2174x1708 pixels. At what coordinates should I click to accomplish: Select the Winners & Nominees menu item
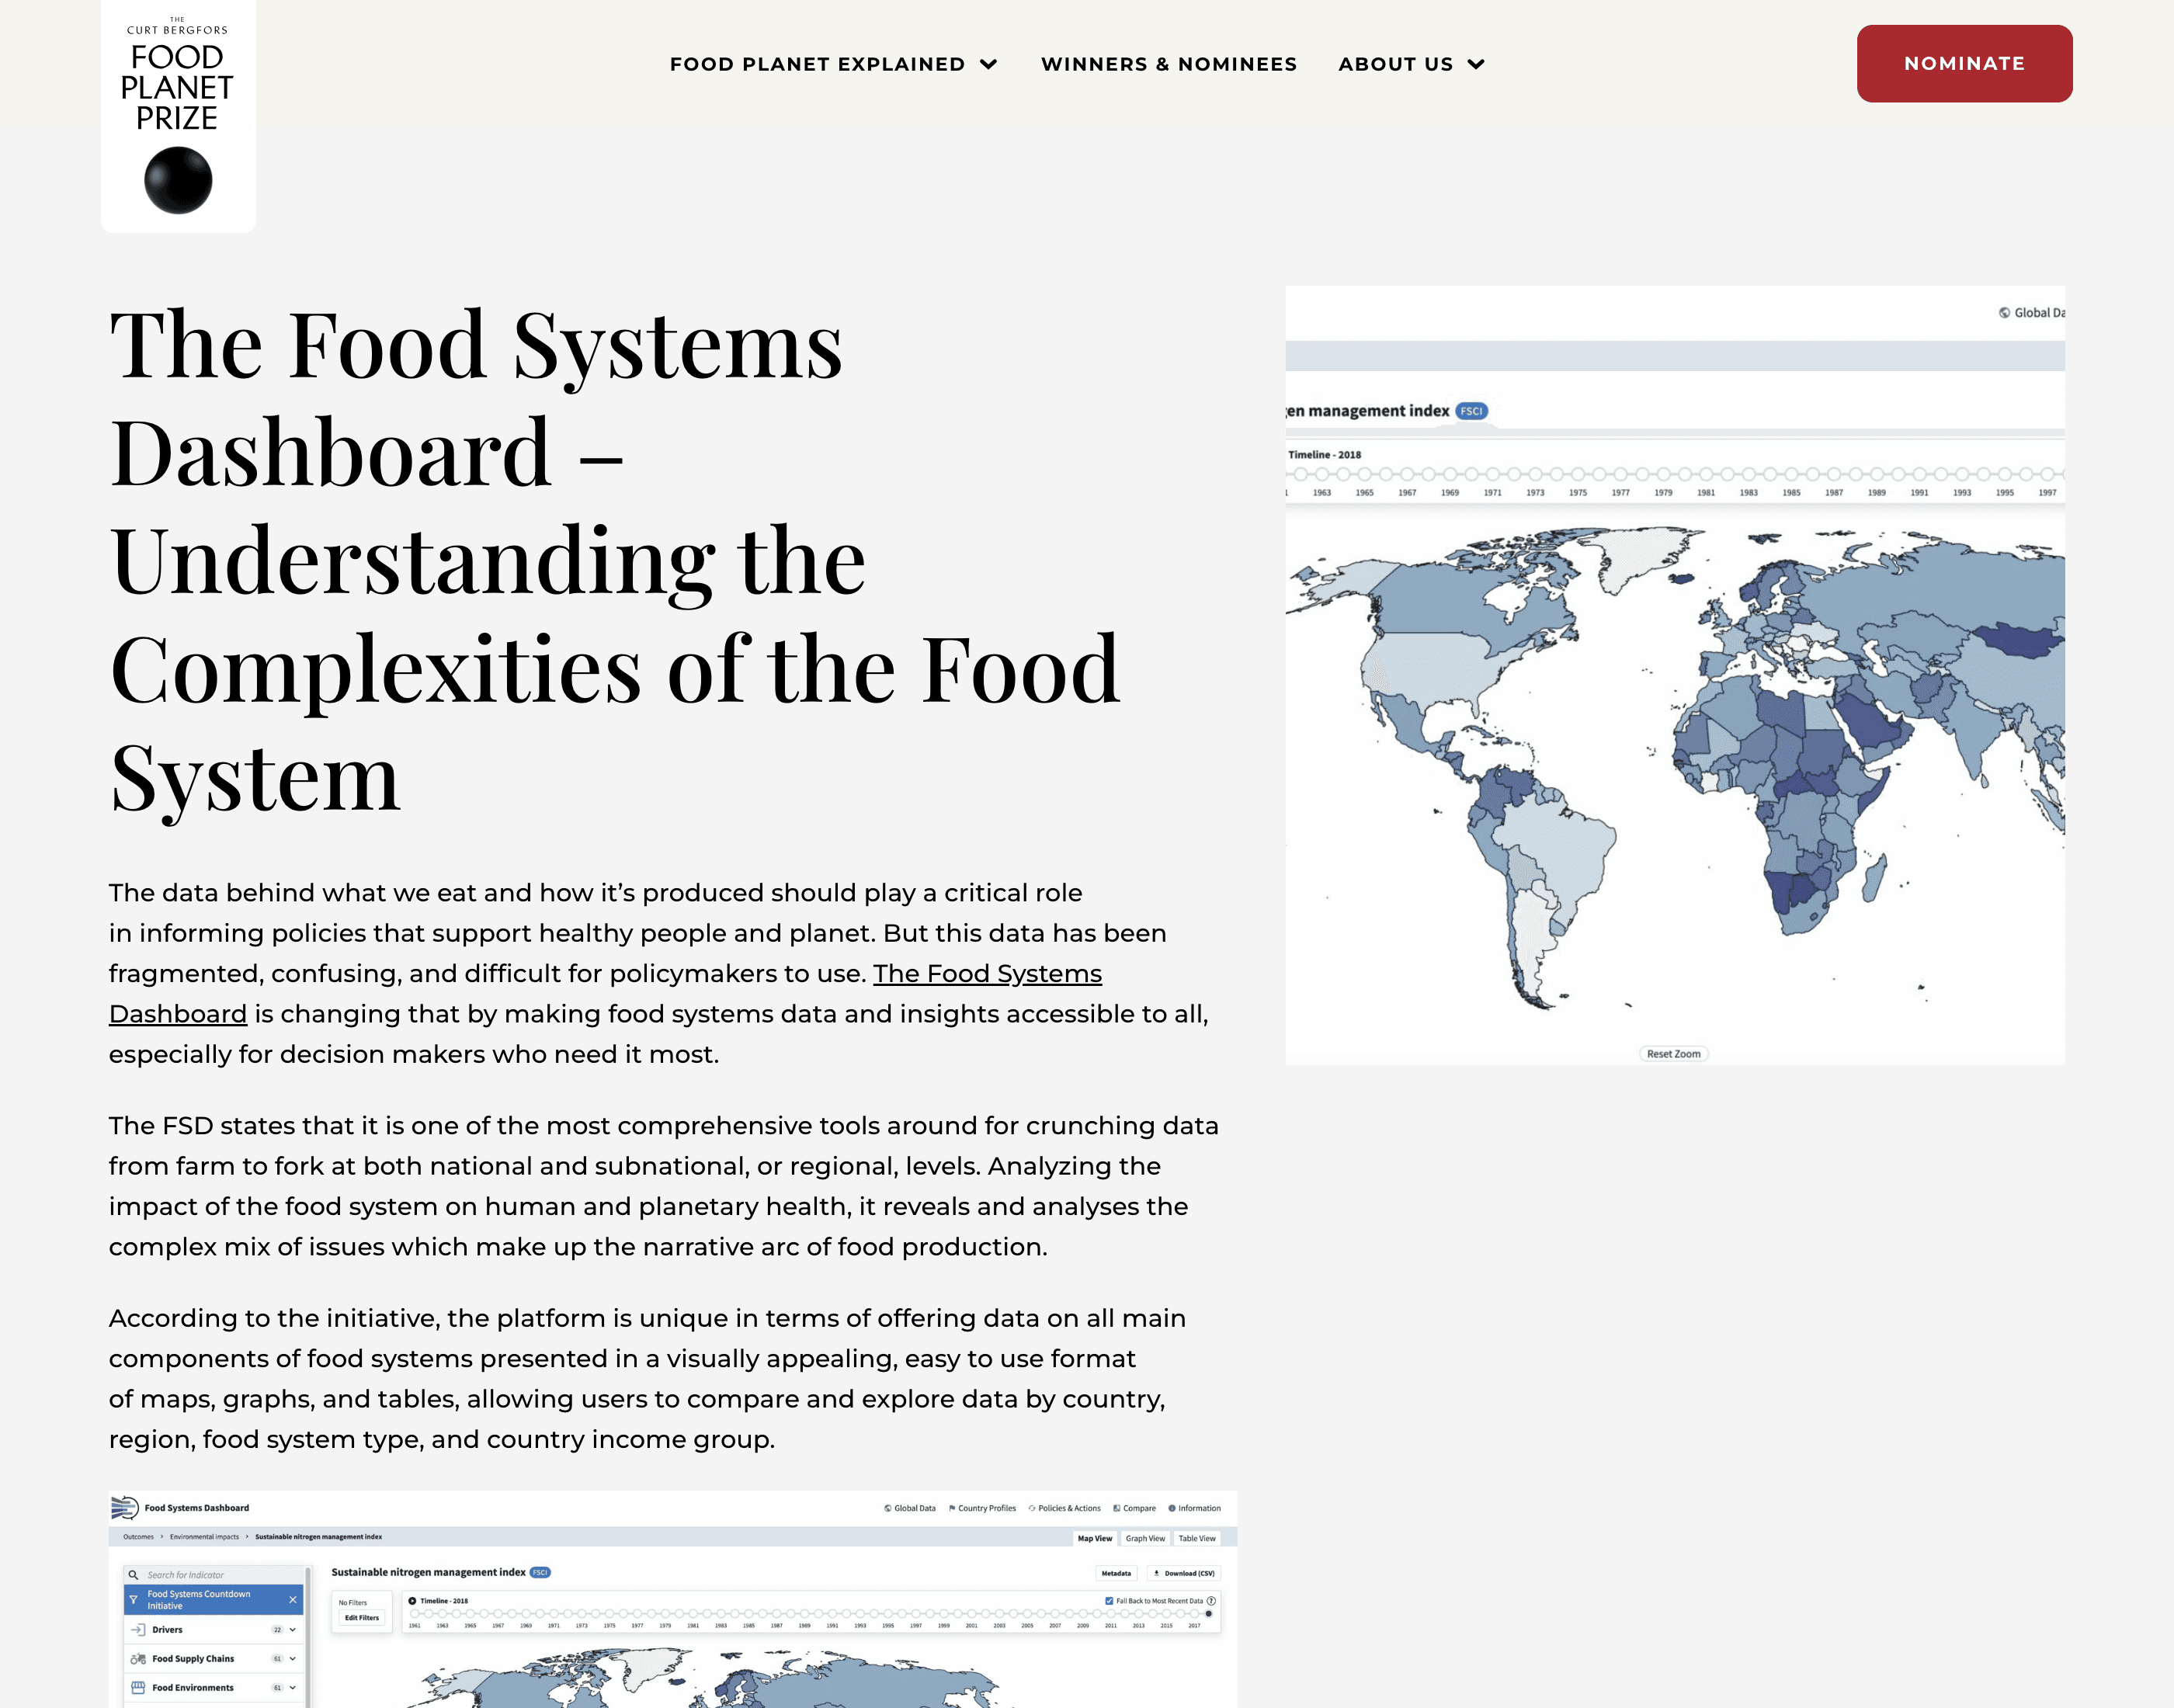click(1170, 64)
